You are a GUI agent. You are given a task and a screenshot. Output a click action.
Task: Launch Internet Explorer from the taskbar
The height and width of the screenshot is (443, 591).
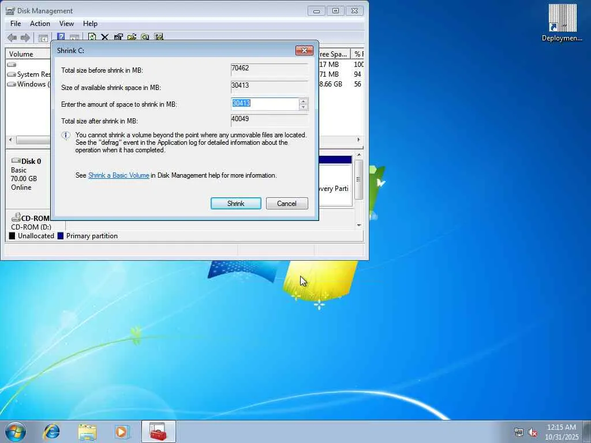point(51,431)
